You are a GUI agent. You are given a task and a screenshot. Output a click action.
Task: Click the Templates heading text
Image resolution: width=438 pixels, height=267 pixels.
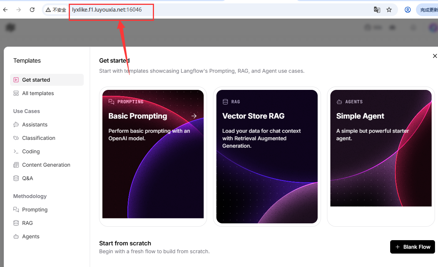(27, 60)
